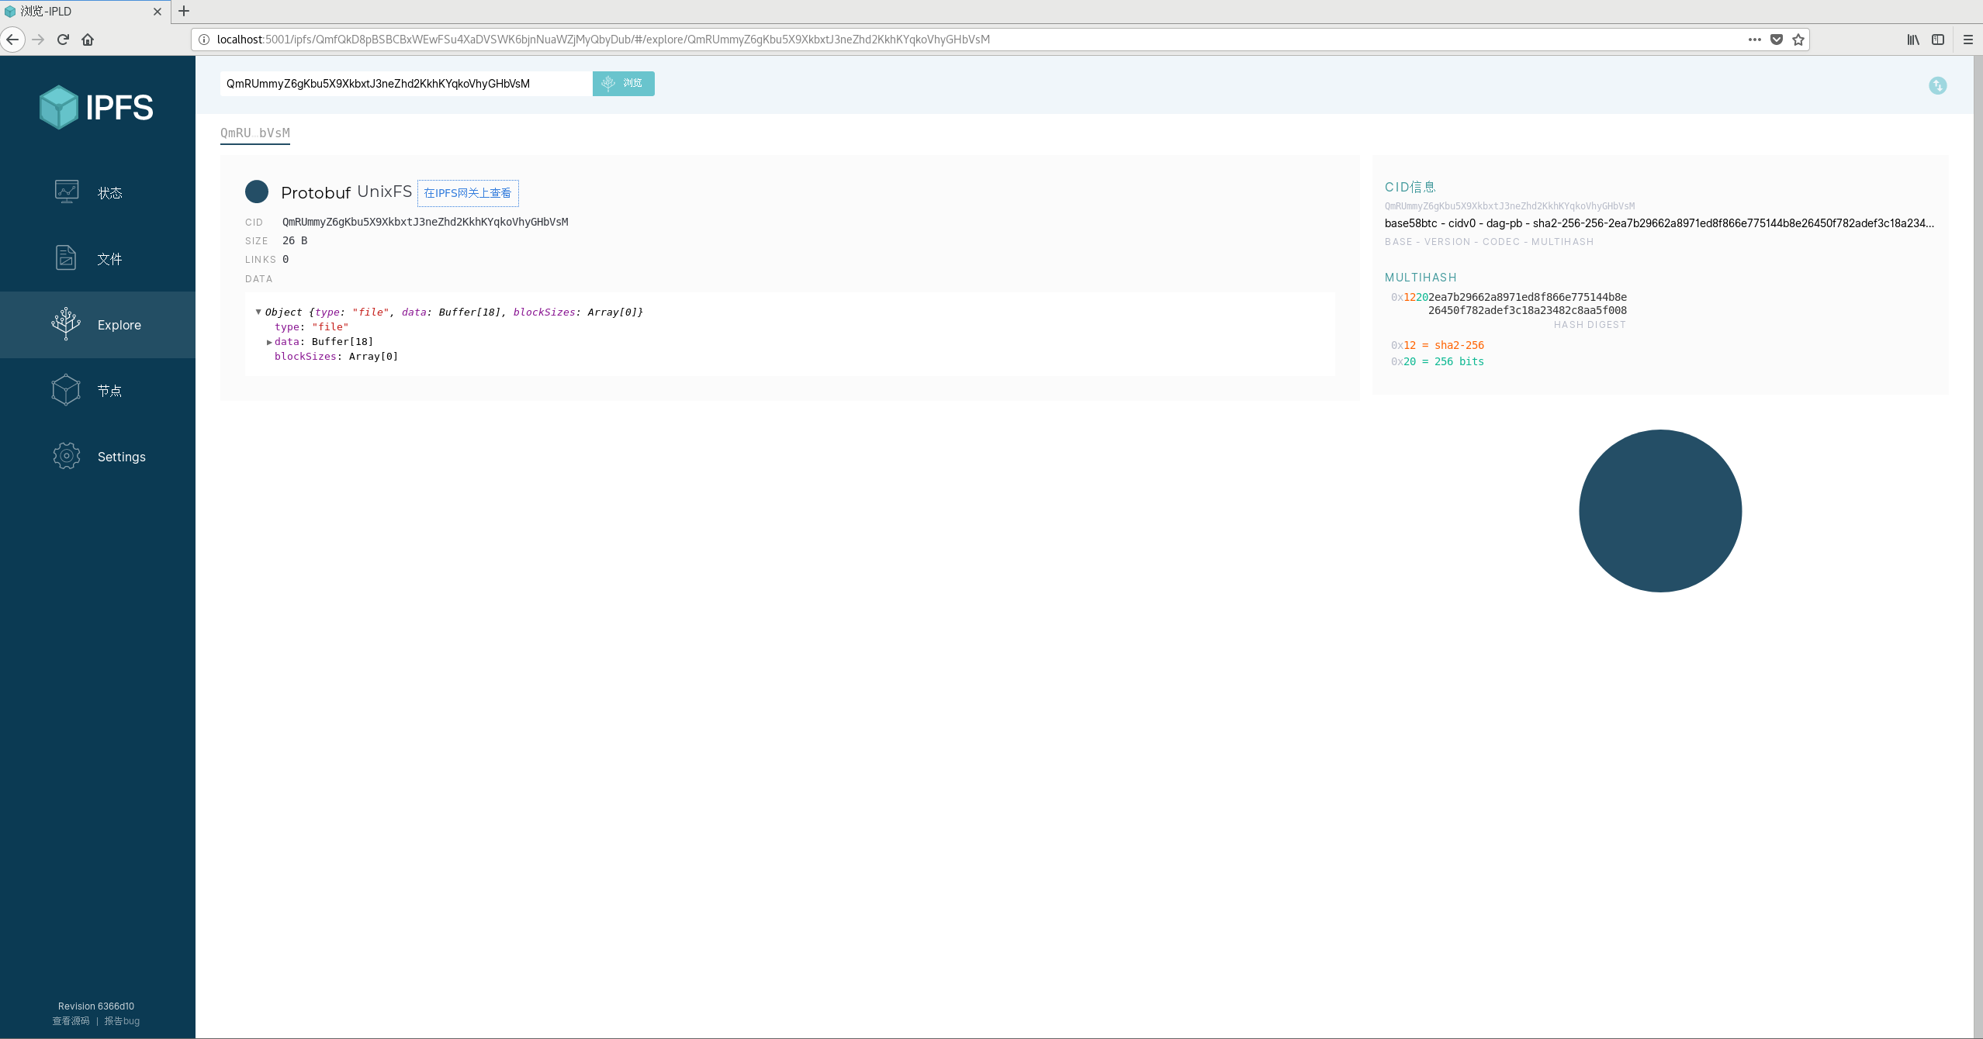Click the CID path input field
The image size is (1983, 1039).
point(405,84)
